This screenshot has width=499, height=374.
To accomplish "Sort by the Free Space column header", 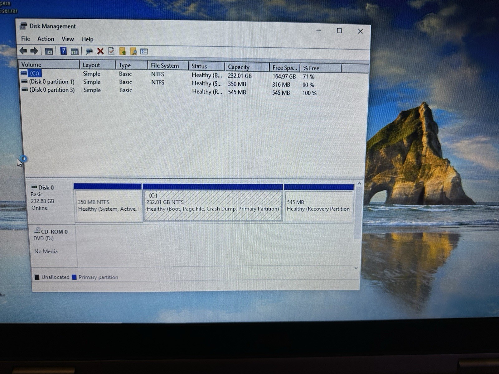I will 284,68.
